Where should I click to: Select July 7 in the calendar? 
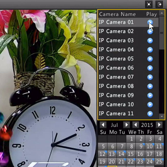tap(122, 146)
